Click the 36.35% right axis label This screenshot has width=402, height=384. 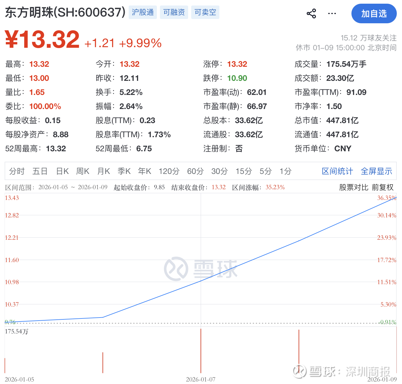(x=387, y=198)
